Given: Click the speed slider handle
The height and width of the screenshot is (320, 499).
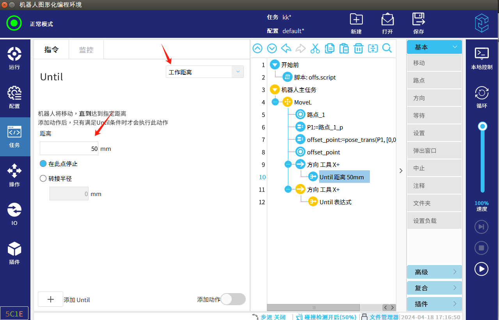Looking at the screenshot, I should 483,126.
